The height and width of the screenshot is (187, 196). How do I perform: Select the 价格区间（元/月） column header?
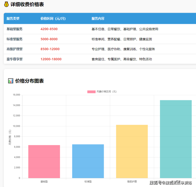pos(53,19)
